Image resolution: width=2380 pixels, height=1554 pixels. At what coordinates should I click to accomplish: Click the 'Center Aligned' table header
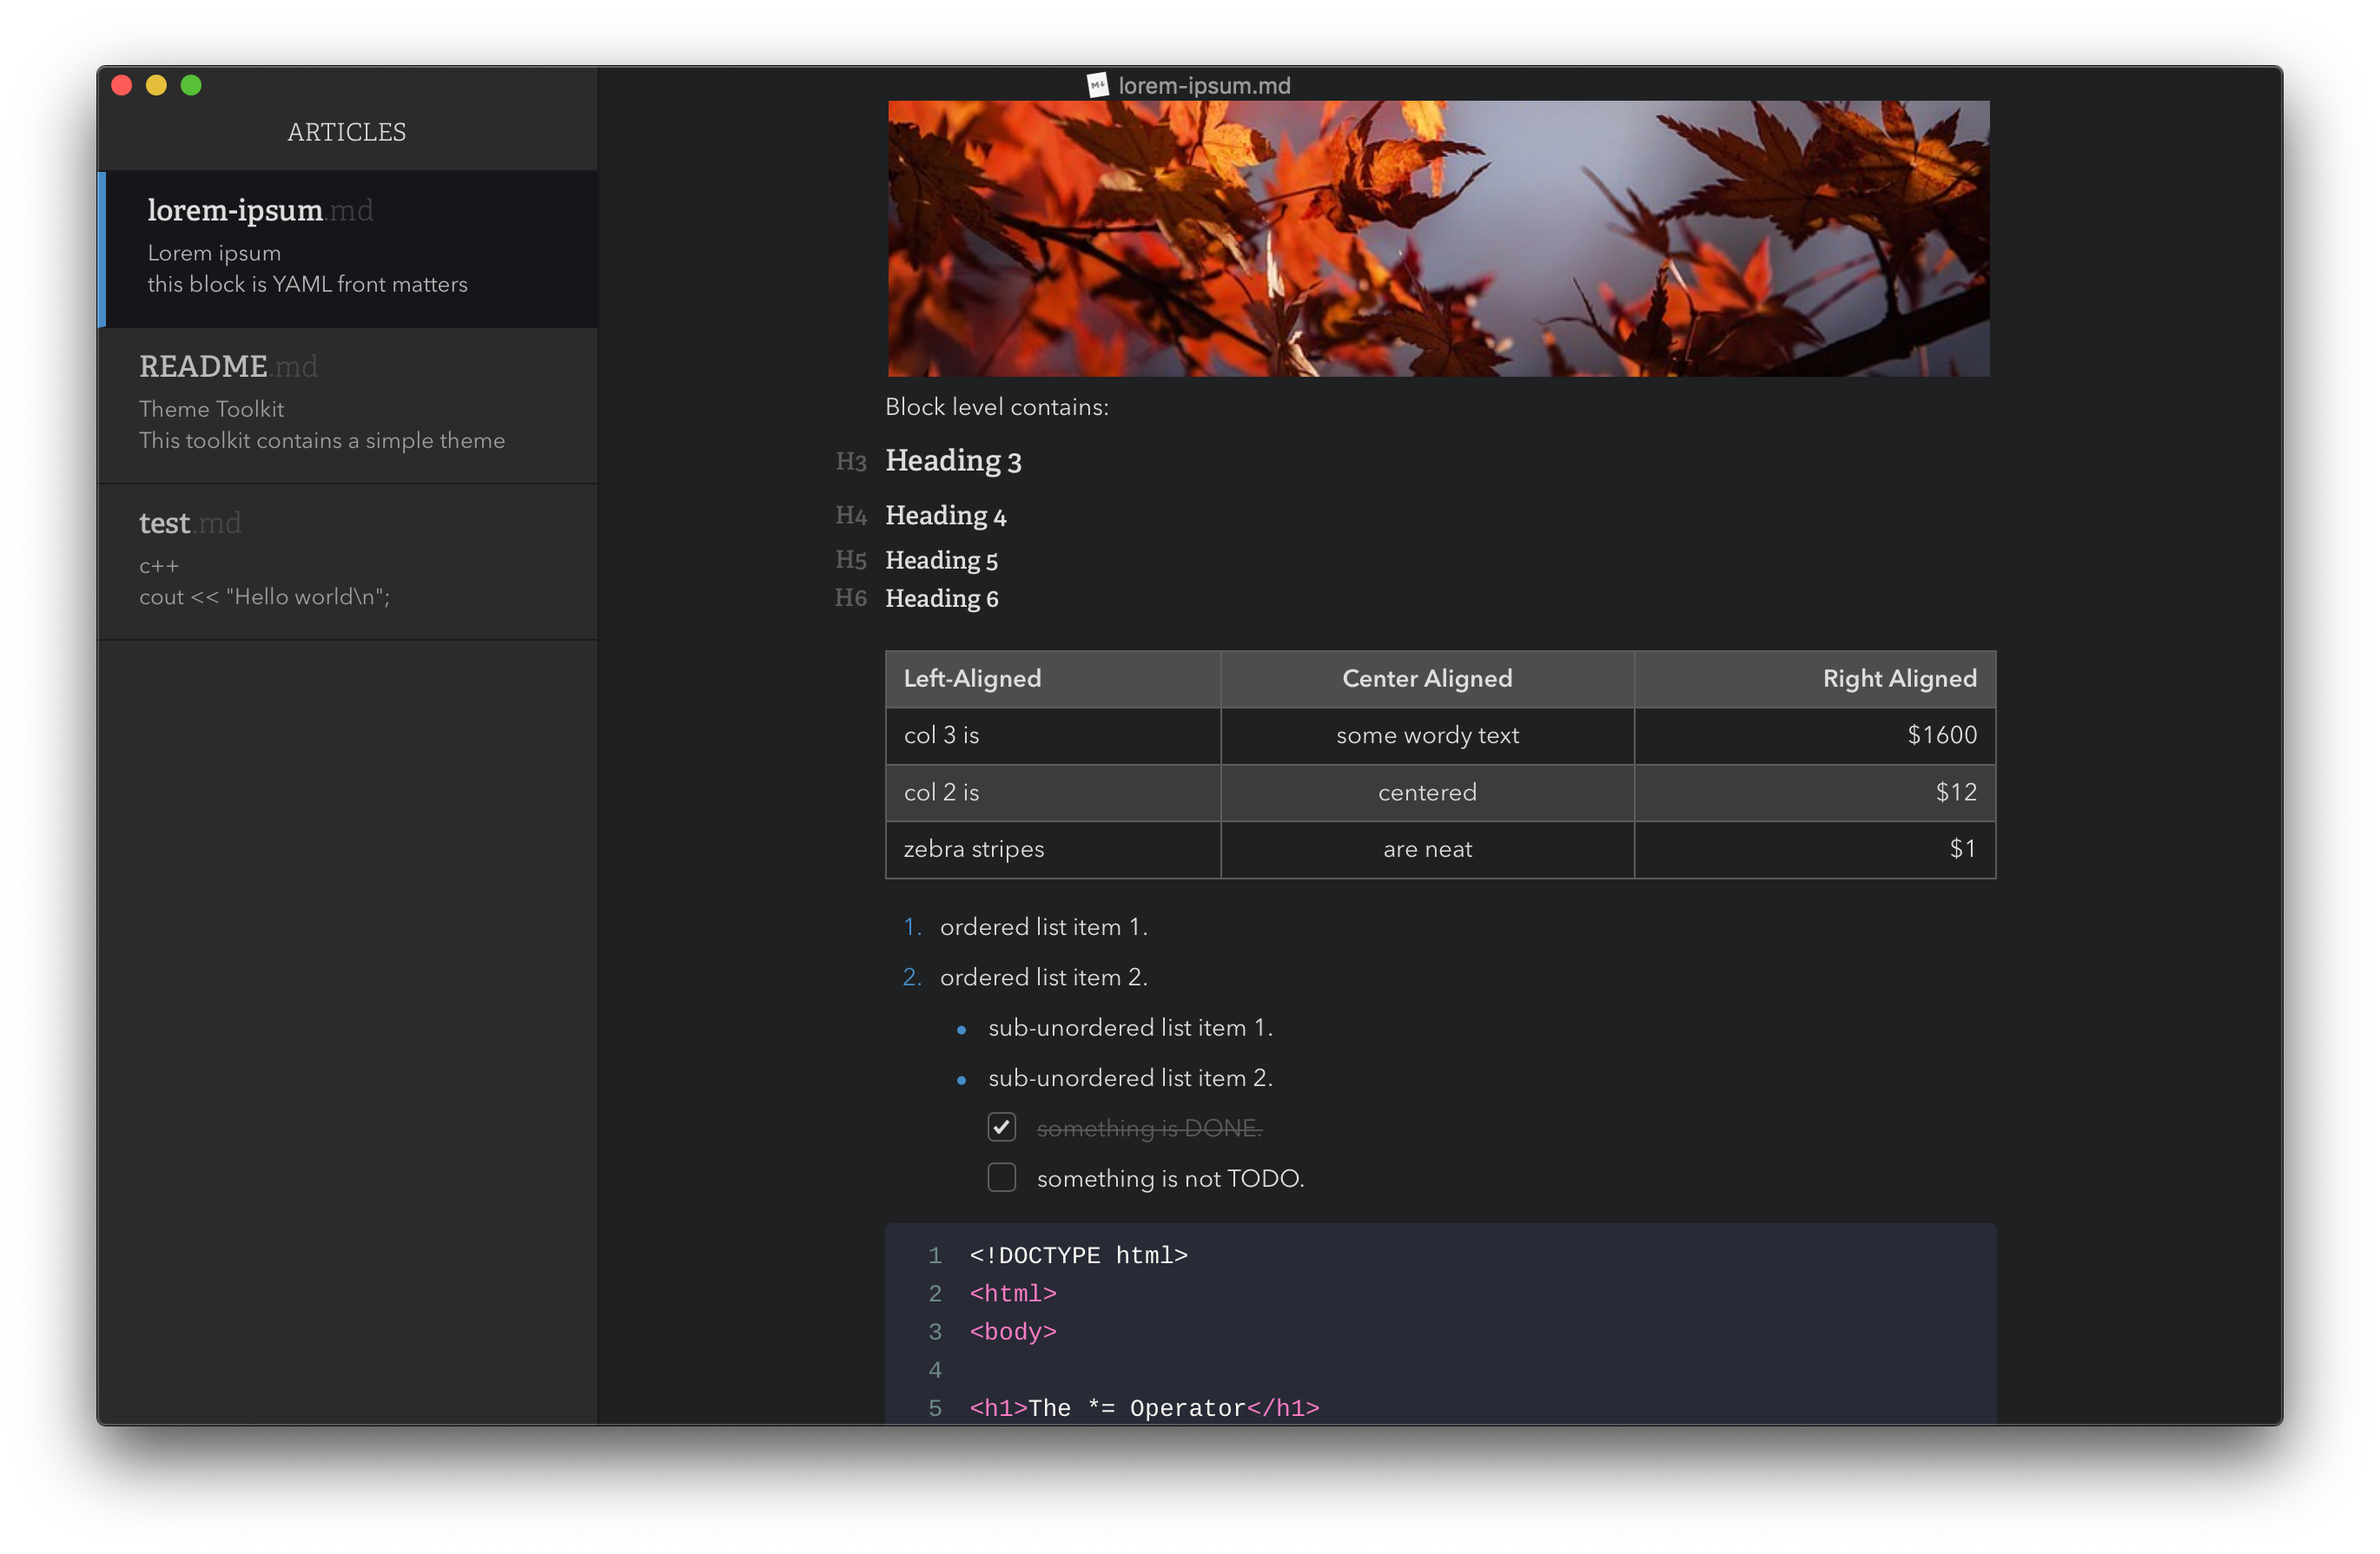1426,679
